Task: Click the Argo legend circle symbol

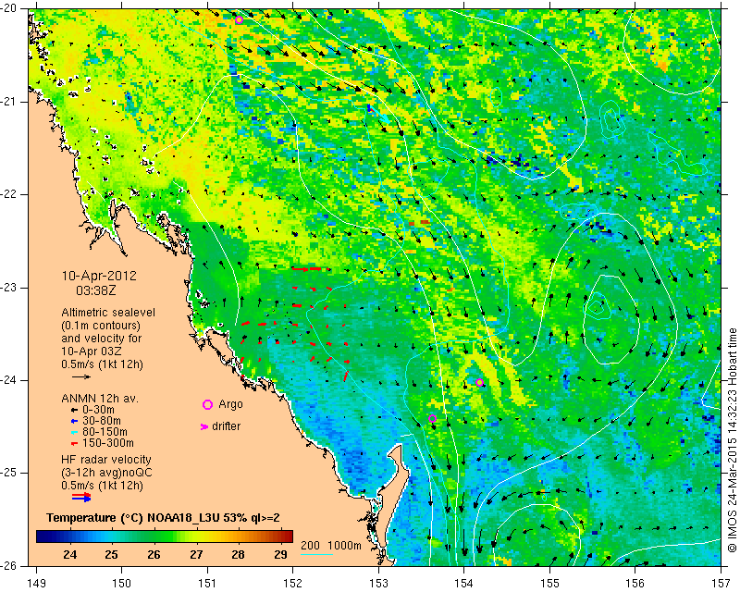Action: [207, 404]
